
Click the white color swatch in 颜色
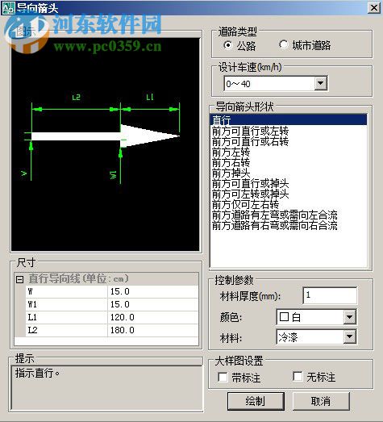pos(284,317)
